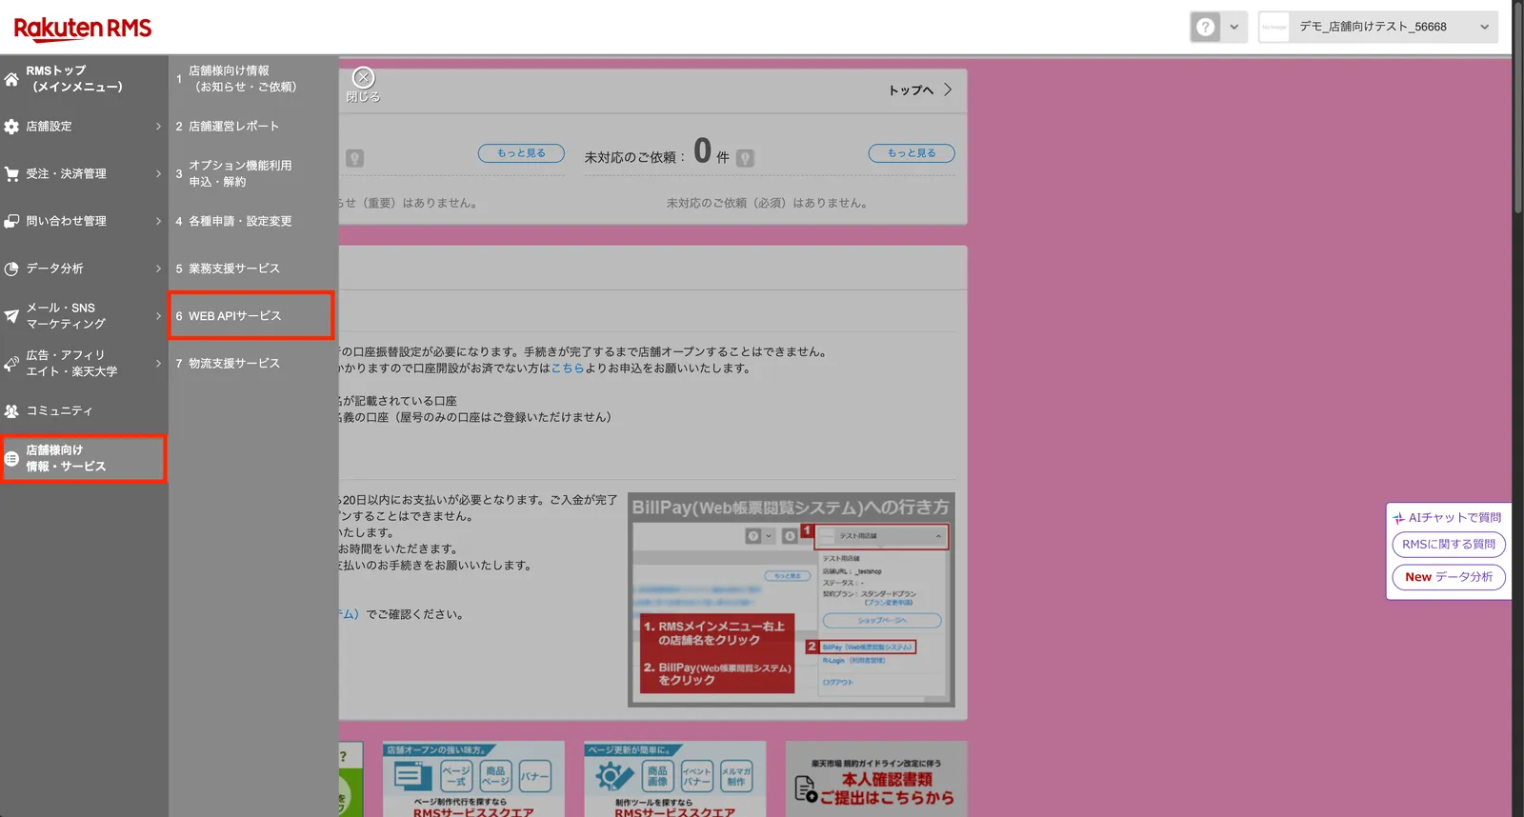Open the ページ制作代行 RMSサービススクエア banner
This screenshot has width=1524, height=817.
(473, 780)
